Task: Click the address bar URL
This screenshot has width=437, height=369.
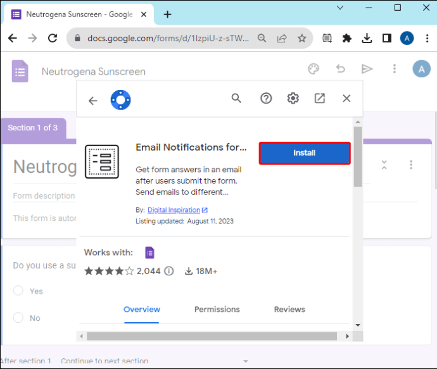Action: (168, 38)
